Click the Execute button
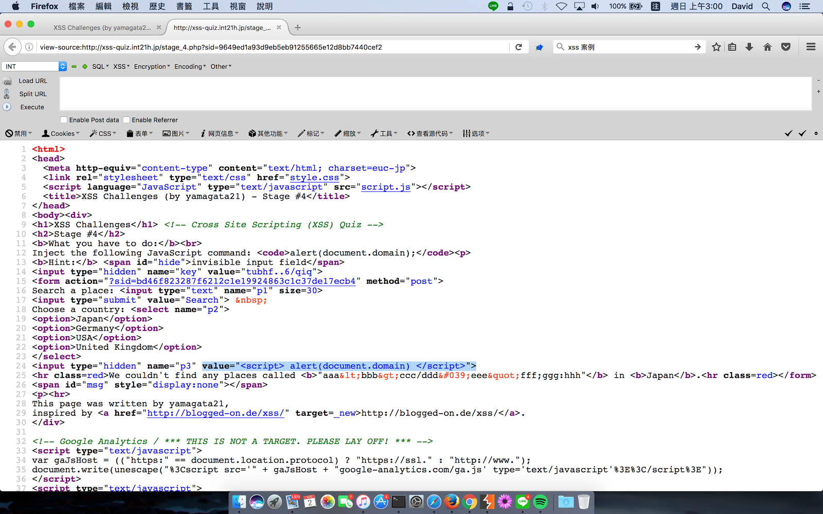The width and height of the screenshot is (823, 514). [x=32, y=107]
